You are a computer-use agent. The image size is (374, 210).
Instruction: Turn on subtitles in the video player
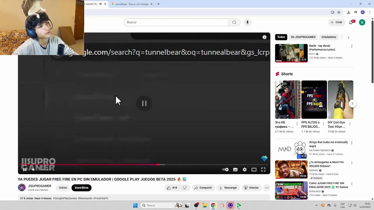pyautogui.click(x=235, y=169)
